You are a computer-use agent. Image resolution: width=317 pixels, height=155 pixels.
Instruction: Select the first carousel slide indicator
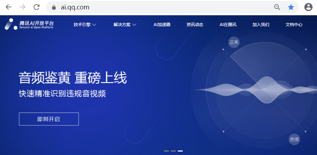166,151
